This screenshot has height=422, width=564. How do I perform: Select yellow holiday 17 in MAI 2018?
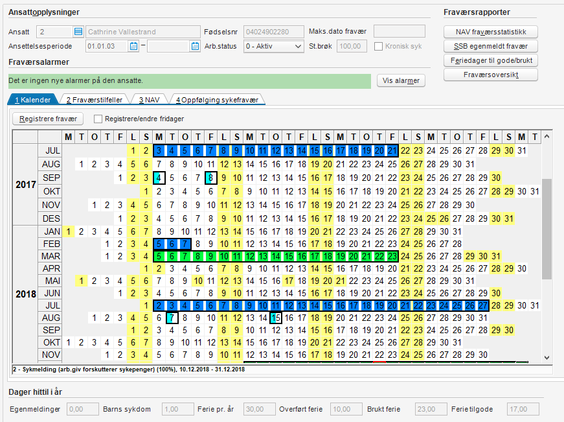pyautogui.click(x=288, y=281)
